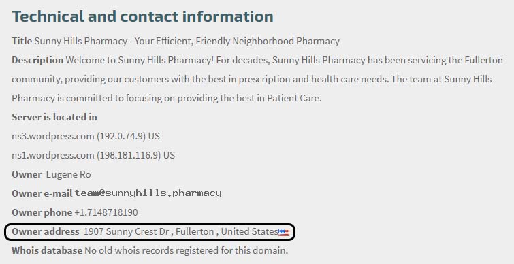Image resolution: width=514 pixels, height=264 pixels.
Task: Click the Description label
Action: point(37,61)
